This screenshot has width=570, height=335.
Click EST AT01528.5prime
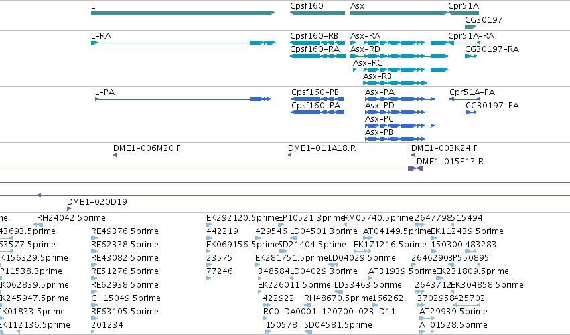tap(427, 332)
